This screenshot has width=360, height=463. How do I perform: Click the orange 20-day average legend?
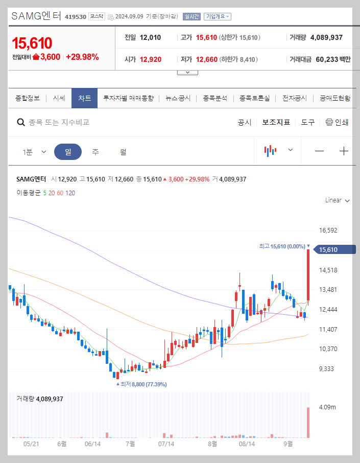click(x=51, y=194)
